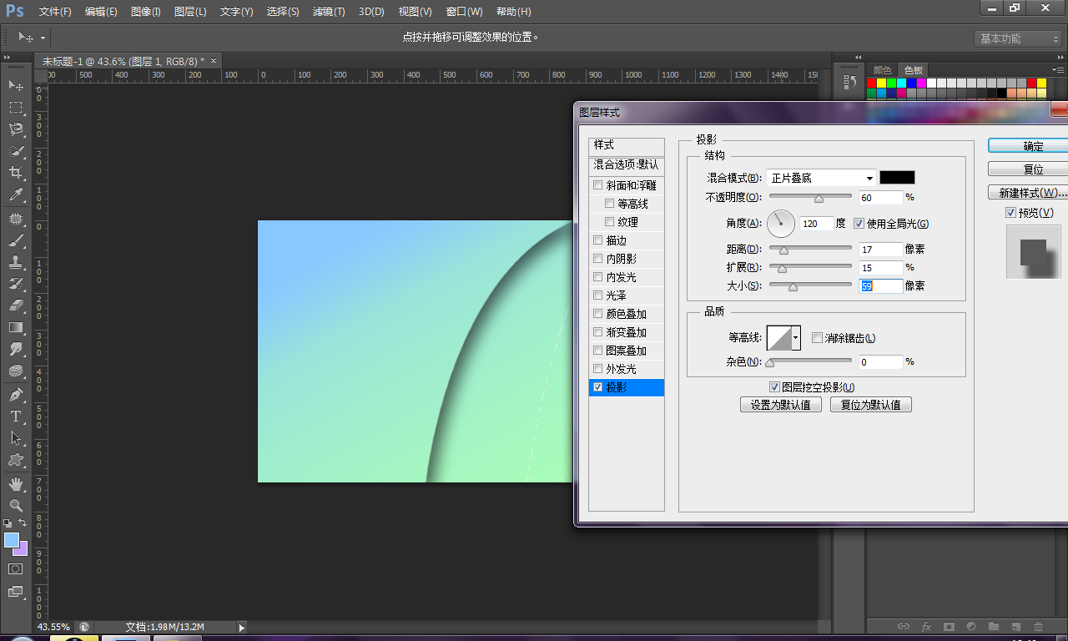Viewport: 1068px width, 641px height.
Task: Click the link layers icon
Action: click(903, 626)
